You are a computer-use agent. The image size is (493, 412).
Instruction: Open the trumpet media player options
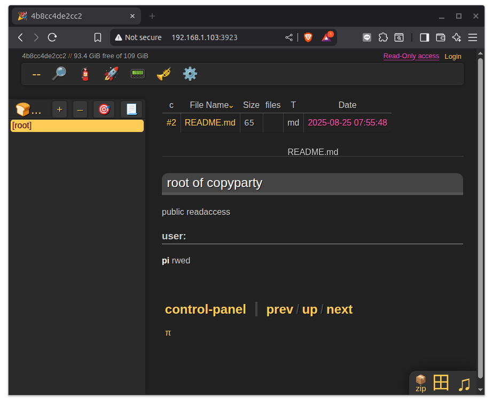tap(163, 74)
